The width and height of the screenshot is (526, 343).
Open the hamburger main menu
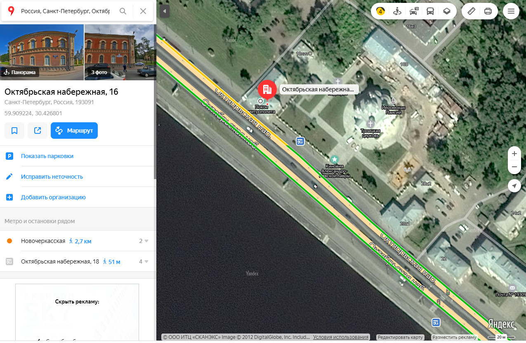coord(511,11)
